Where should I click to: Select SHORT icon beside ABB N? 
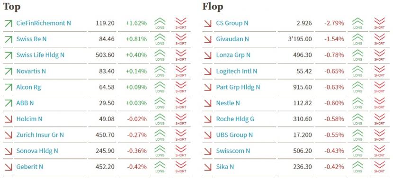point(181,103)
